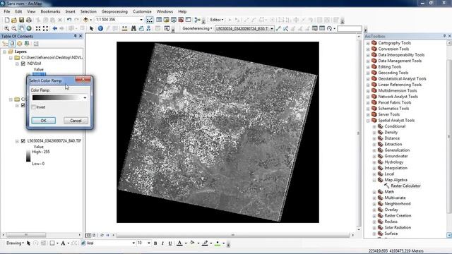The width and height of the screenshot is (452, 254).
Task: Check the Invert checkbox
Action: pyautogui.click(x=33, y=107)
